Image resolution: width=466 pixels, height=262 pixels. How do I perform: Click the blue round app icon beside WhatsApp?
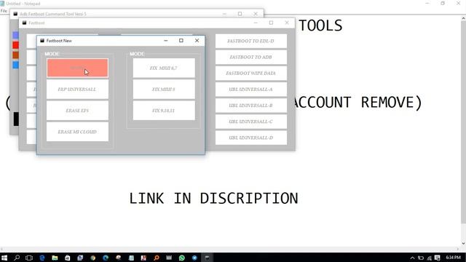[x=194, y=258]
